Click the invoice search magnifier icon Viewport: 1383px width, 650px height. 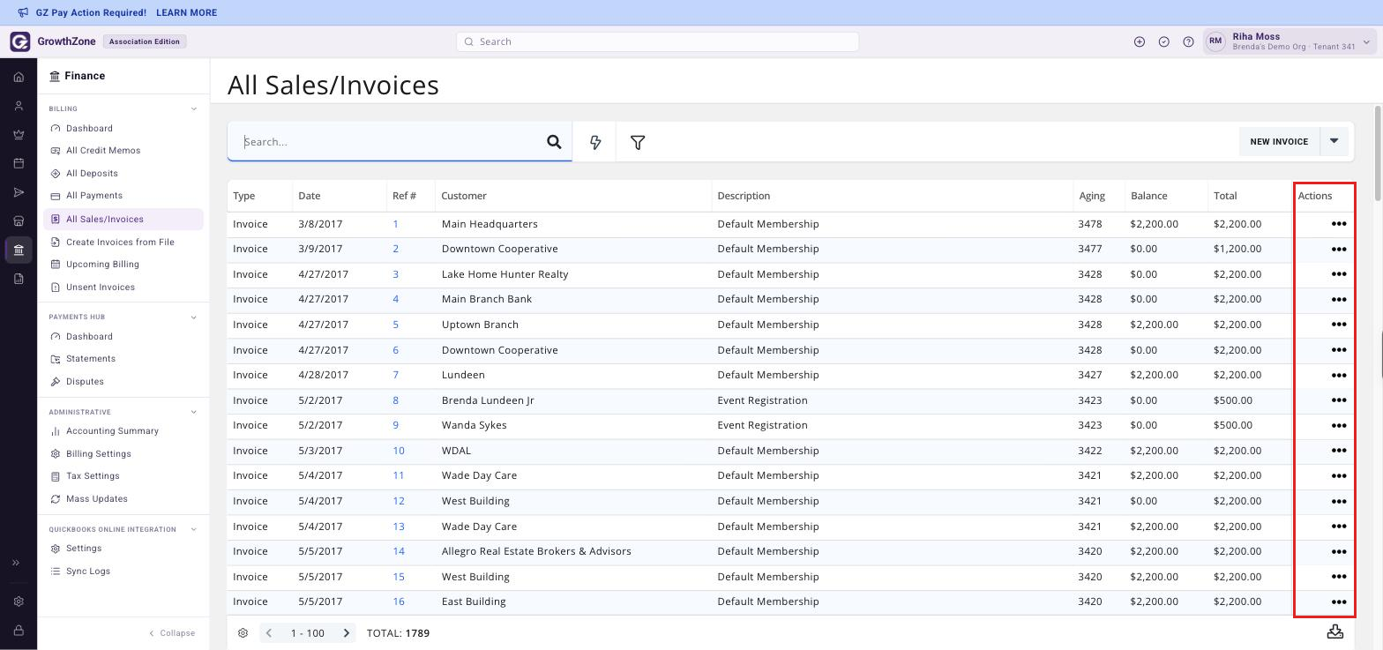coord(554,142)
